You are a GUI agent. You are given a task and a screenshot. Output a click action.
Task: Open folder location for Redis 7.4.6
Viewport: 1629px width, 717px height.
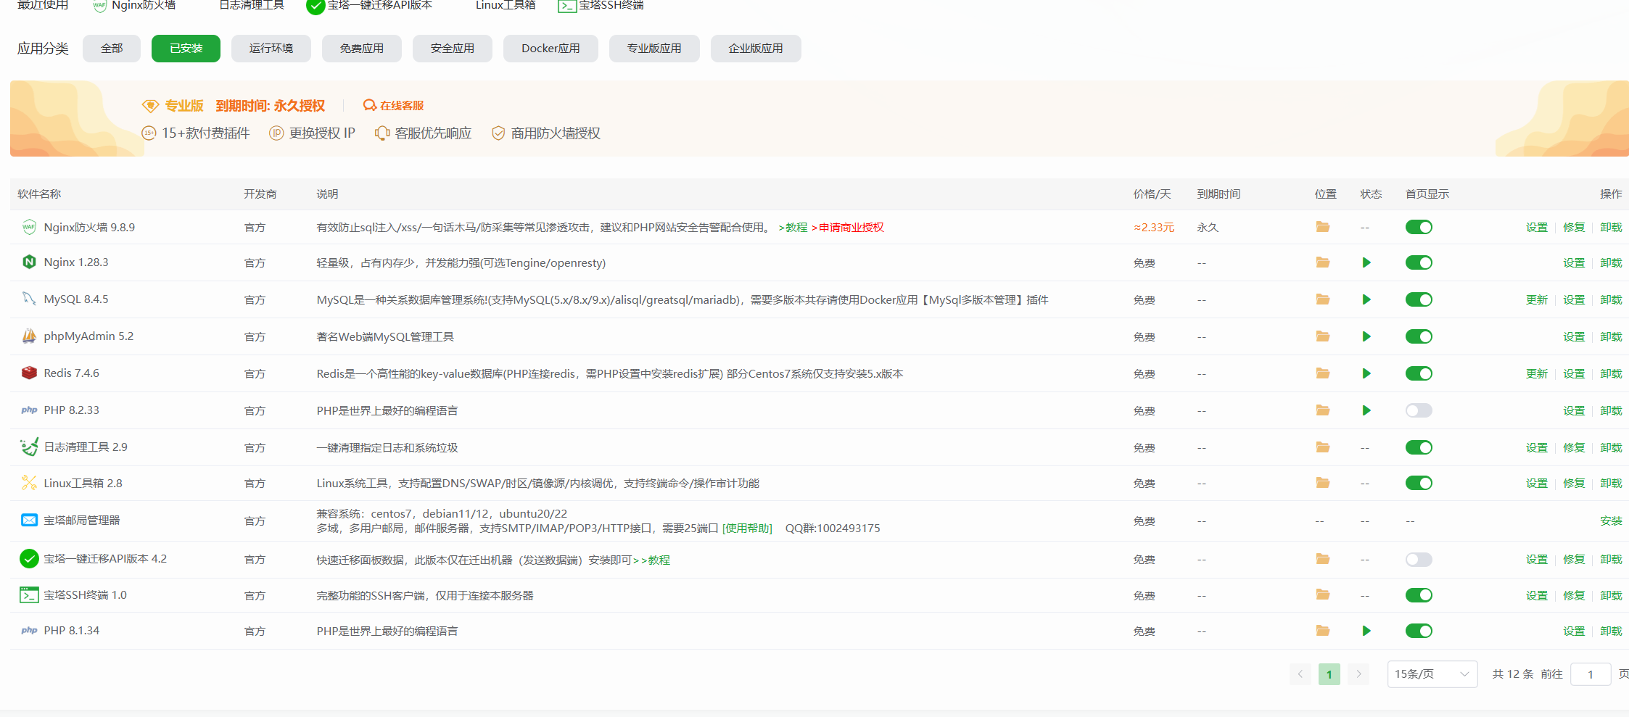click(1323, 373)
